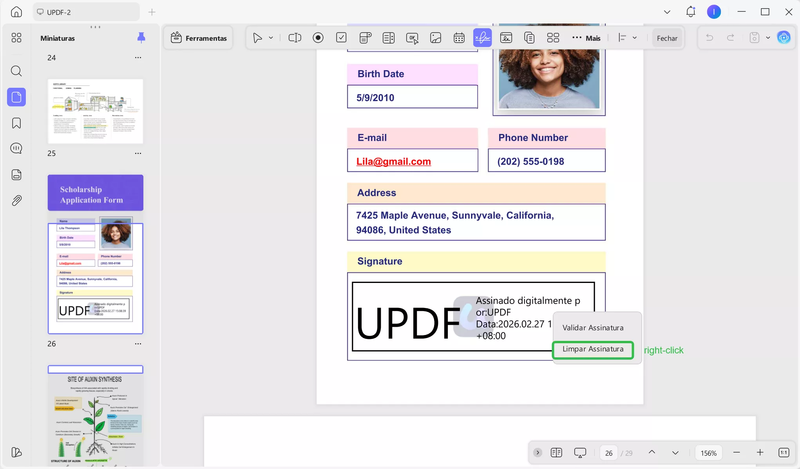Select the radio button field tool

(318, 38)
